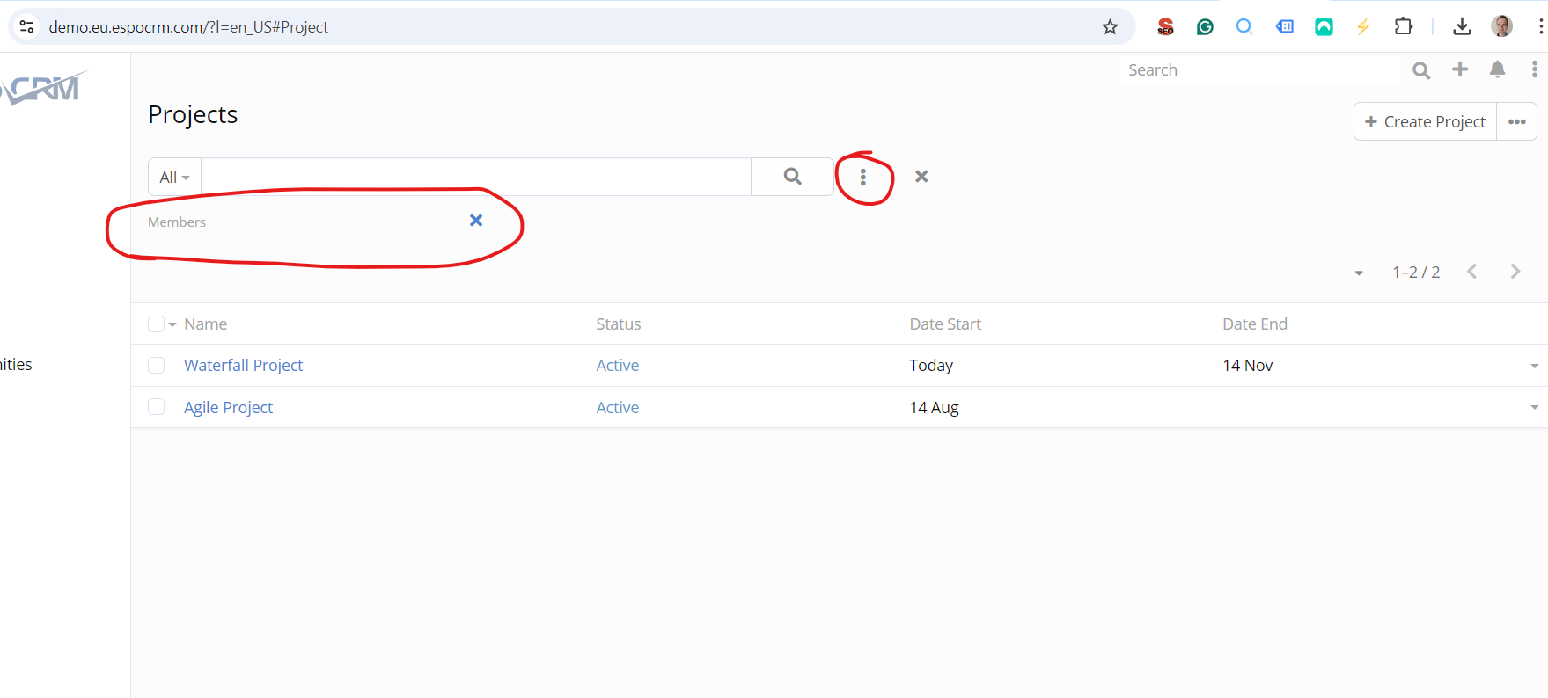Image resolution: width=1548 pixels, height=698 pixels.
Task: Toggle the select all rows checkbox
Action: (x=156, y=324)
